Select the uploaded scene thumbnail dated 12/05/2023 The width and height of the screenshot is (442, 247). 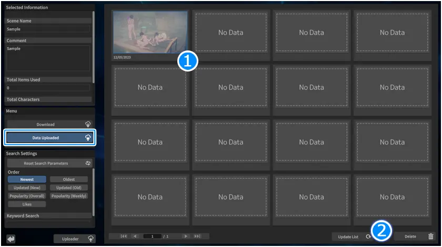coord(150,33)
